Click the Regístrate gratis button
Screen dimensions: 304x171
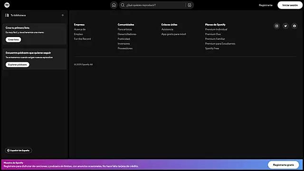(x=284, y=165)
